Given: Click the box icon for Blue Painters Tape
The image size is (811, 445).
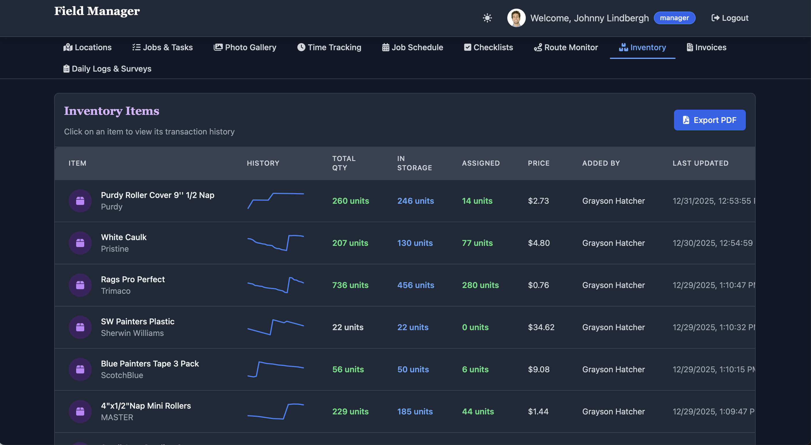Looking at the screenshot, I should (x=80, y=369).
